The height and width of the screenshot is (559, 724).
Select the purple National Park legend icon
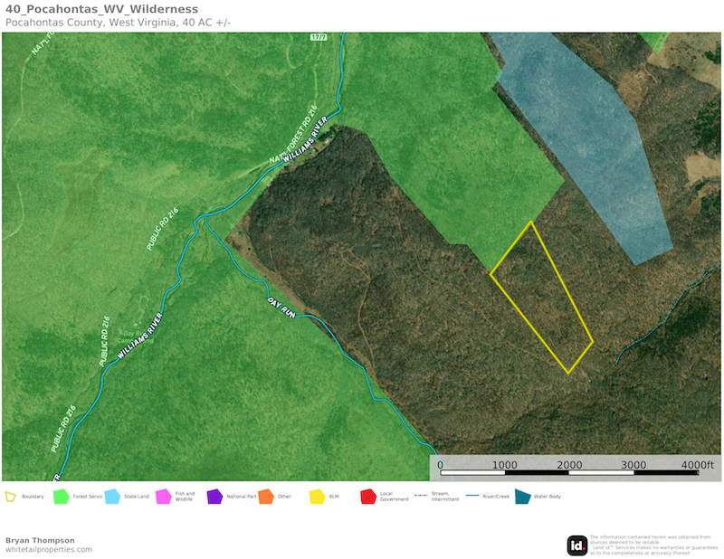coord(214,497)
